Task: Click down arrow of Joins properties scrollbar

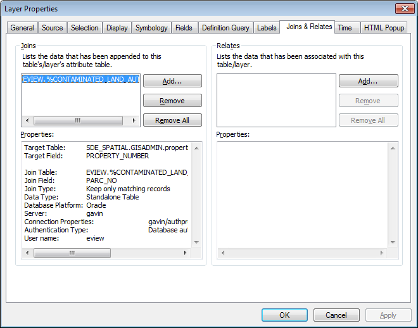Action: click(x=196, y=243)
